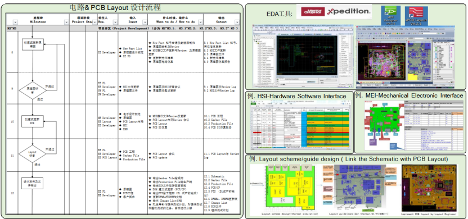Open the Rep. column filter dropdown

[115, 22]
